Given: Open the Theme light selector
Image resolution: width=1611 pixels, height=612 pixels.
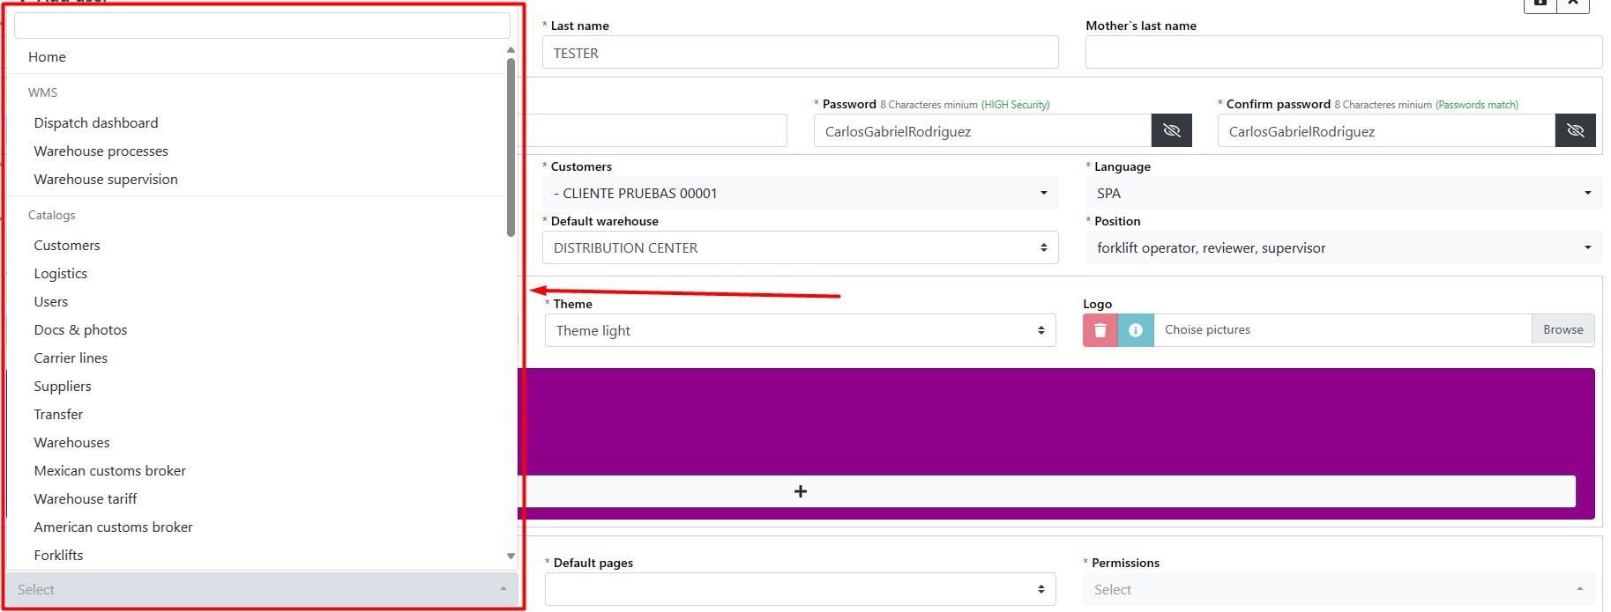Looking at the screenshot, I should 800,331.
